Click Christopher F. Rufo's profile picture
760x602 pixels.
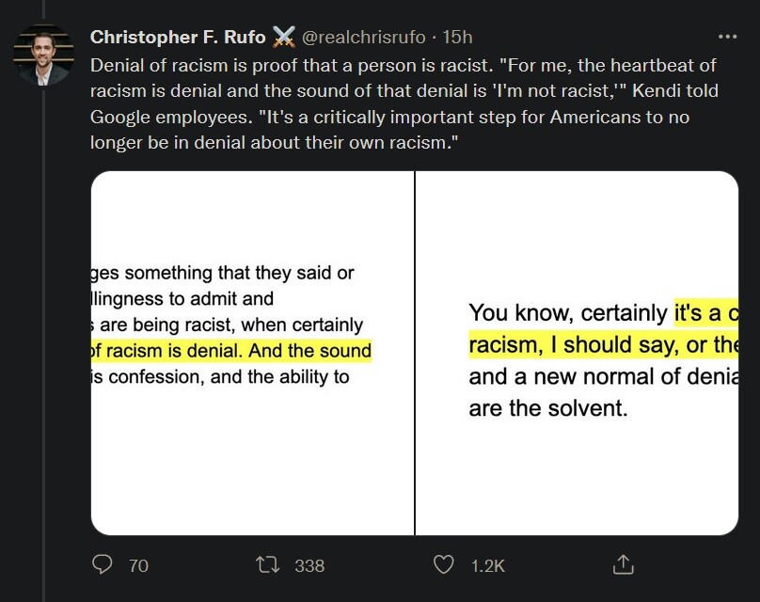pos(43,56)
